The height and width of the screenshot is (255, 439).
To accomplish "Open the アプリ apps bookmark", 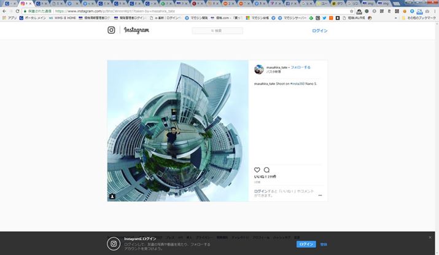I will click(10, 18).
